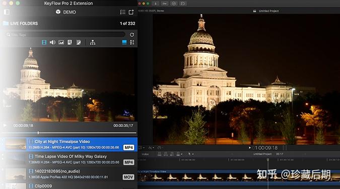Toggle the hierarchy filter icon

pos(93,42)
